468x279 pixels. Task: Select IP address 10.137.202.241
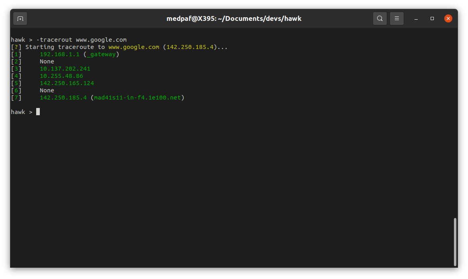click(x=65, y=68)
